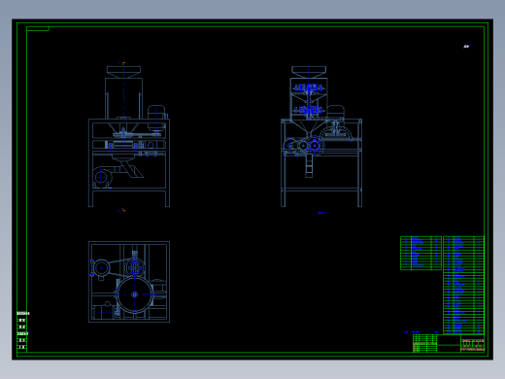Select the top plan view drawing

pyautogui.click(x=129, y=282)
